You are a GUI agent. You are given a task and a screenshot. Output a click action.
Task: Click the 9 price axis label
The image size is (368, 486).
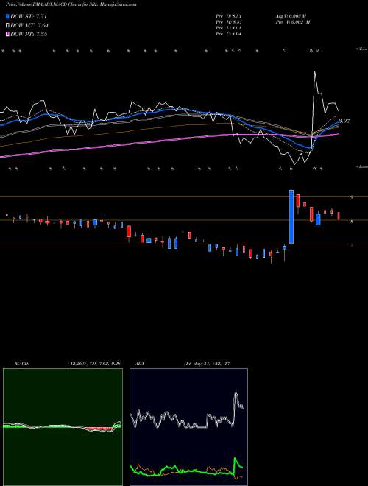click(351, 197)
